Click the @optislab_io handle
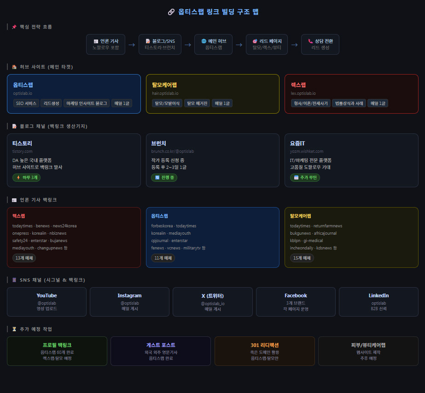 213,304
